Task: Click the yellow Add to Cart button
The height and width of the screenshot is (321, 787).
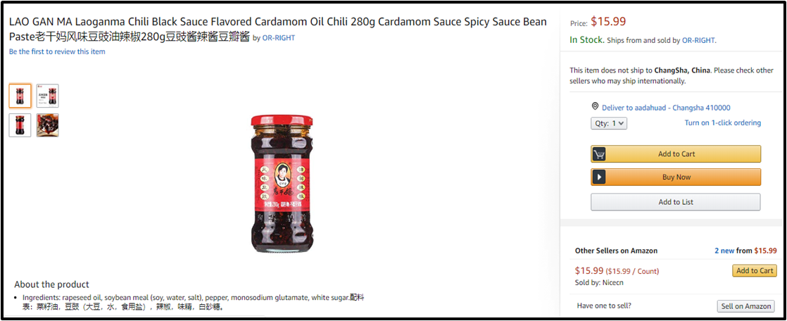Action: point(676,154)
